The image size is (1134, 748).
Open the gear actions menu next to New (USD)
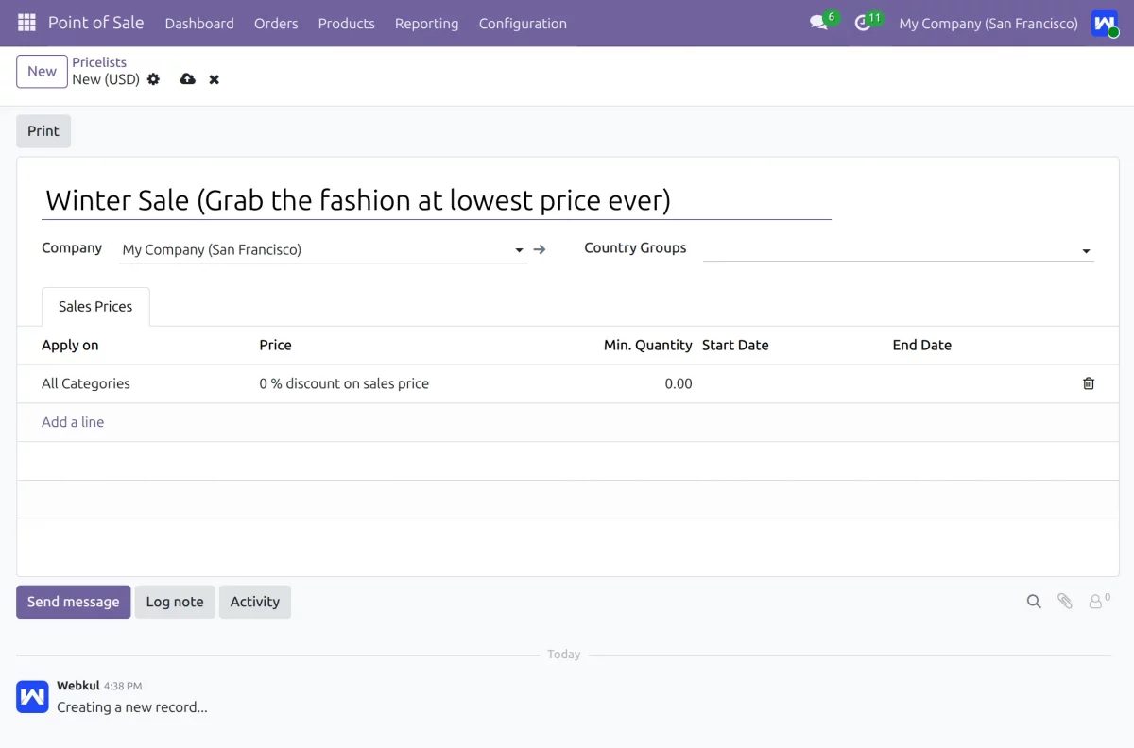153,79
